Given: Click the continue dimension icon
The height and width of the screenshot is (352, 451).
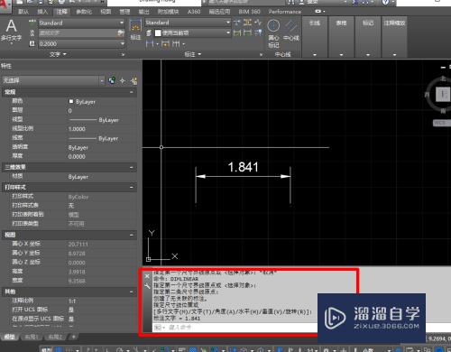Looking at the screenshot, I should pos(176,44).
